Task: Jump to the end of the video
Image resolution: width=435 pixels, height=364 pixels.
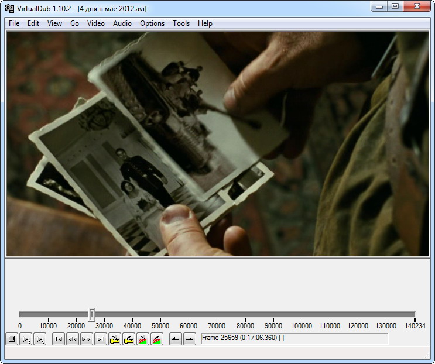Action: 101,339
